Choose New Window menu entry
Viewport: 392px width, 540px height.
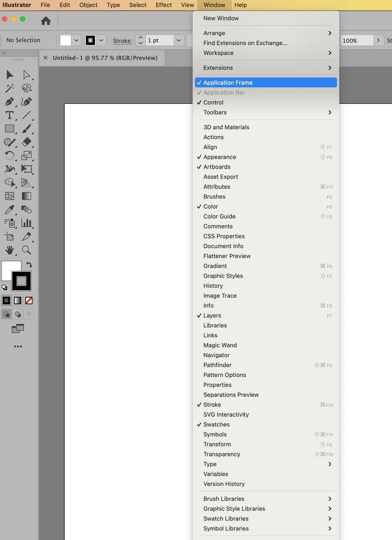coord(266,18)
